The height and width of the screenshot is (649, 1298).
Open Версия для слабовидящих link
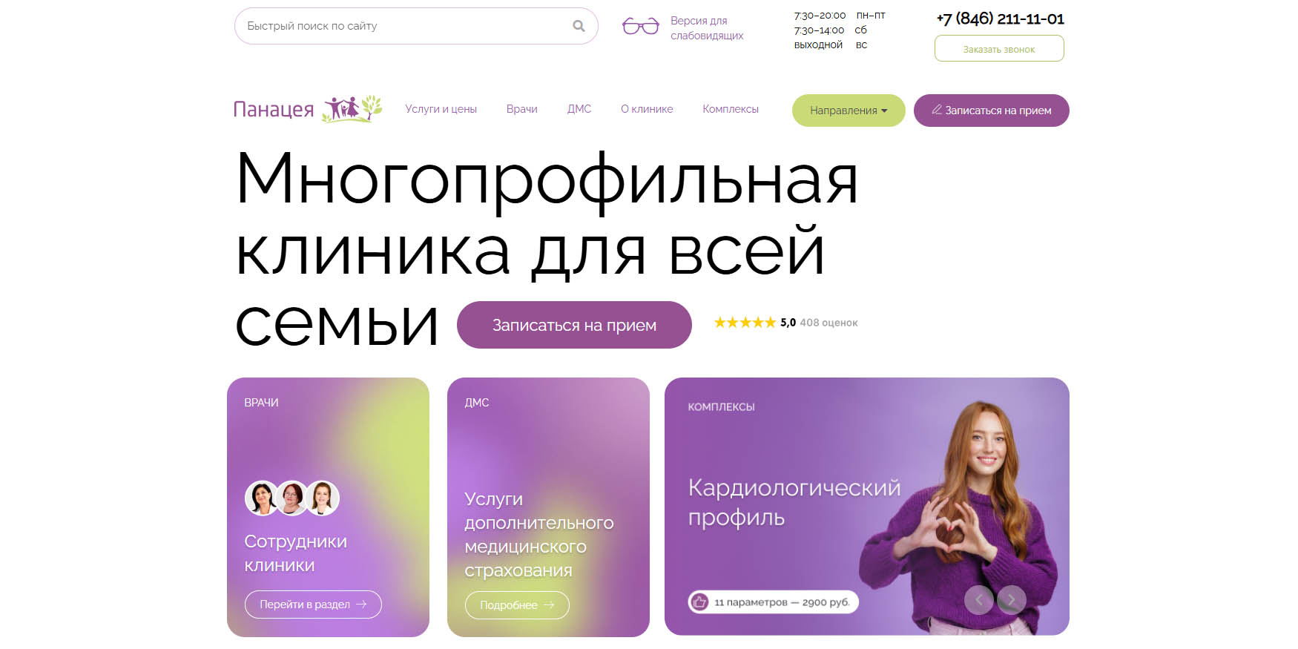[x=707, y=28]
